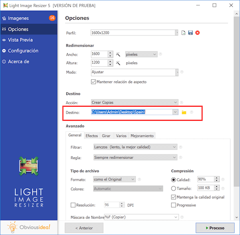240x235 pixels.
Task: Click help icon beside the Formato dropdown
Action: (x=139, y=179)
